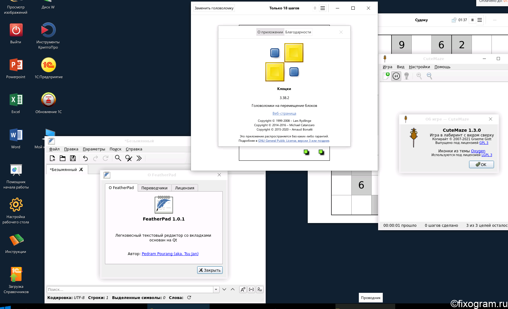Open the Oxygen theme link
508x309 pixels.
478,151
